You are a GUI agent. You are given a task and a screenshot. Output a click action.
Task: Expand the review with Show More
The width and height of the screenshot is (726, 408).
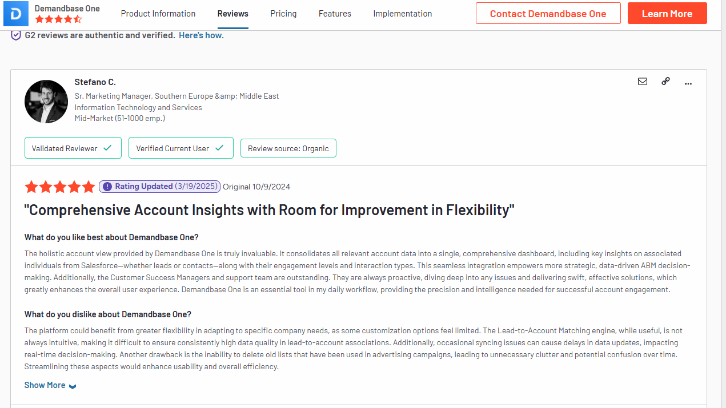[x=50, y=385]
